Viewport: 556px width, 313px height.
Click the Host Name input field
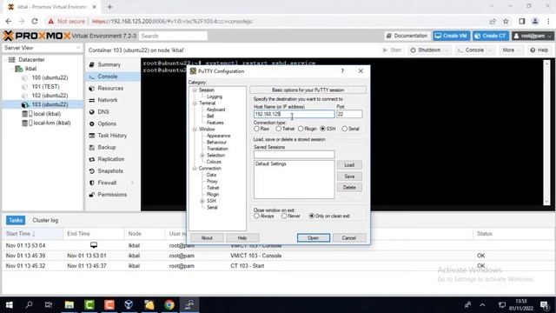[294, 114]
